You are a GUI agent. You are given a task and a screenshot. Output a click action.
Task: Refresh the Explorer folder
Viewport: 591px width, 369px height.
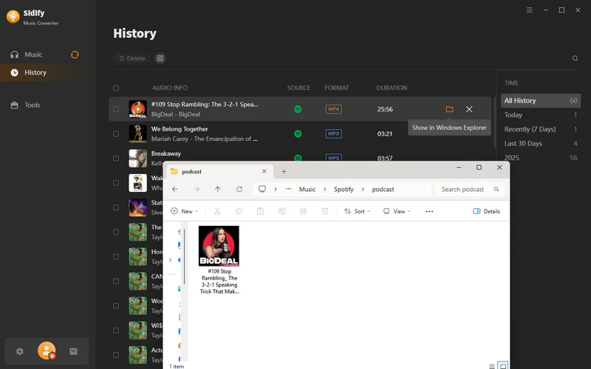(x=239, y=189)
